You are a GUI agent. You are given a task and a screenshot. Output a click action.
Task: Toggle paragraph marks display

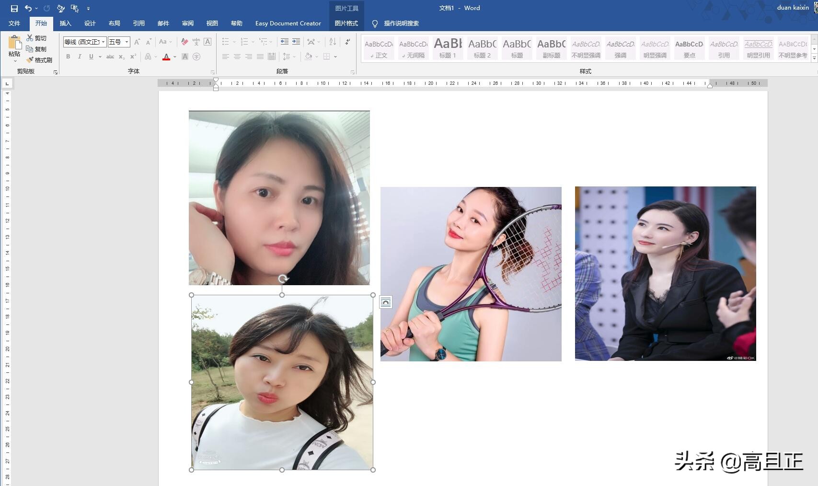[x=347, y=42]
